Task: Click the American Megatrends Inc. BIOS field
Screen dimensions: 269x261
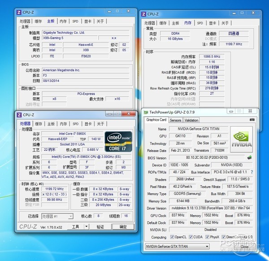Action: click(86, 70)
